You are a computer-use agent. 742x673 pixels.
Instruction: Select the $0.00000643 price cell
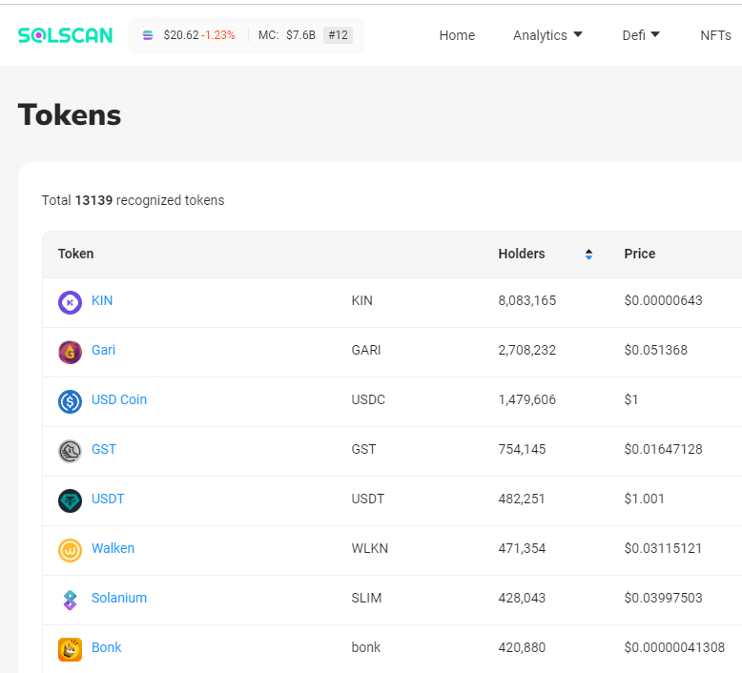click(663, 301)
